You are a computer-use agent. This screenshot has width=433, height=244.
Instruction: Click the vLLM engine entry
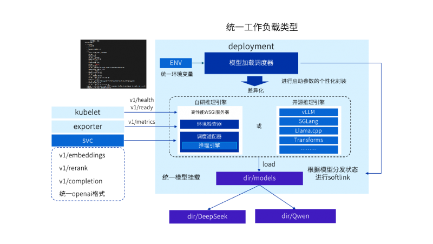point(309,112)
